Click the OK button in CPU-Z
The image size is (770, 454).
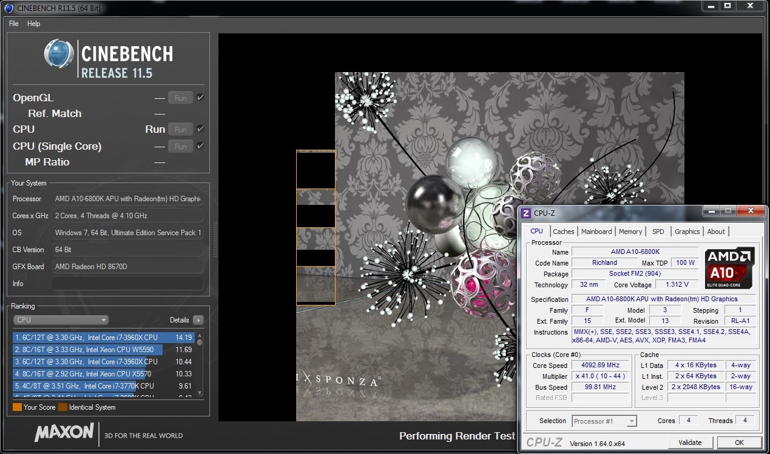point(739,442)
